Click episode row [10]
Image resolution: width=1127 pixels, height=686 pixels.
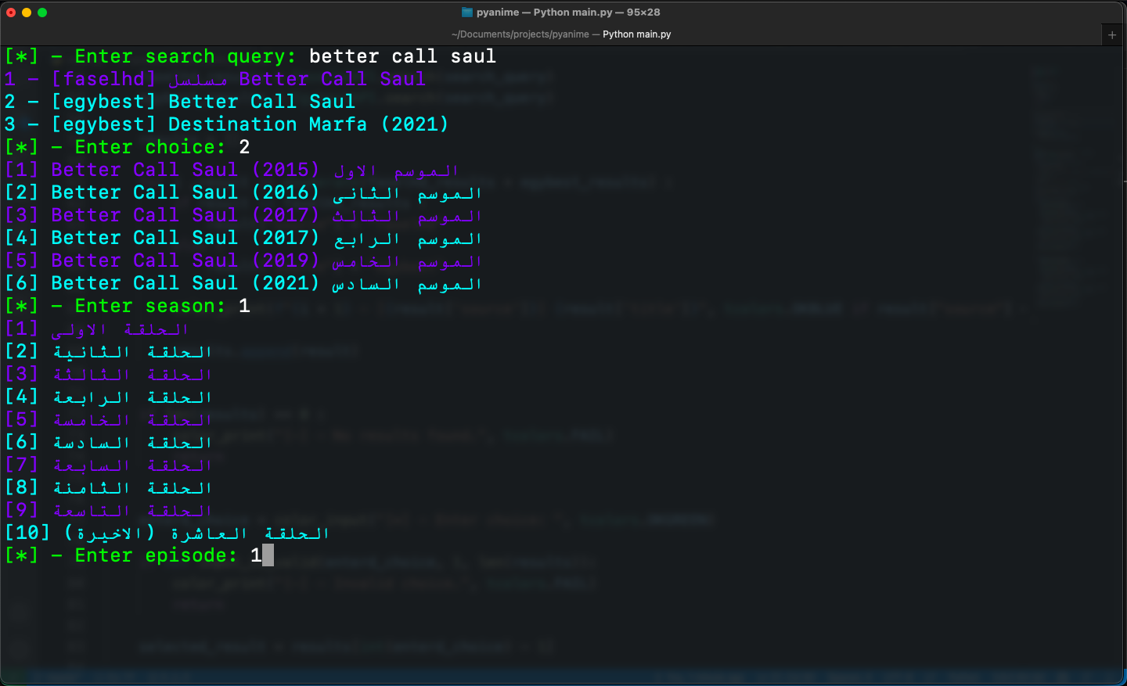point(167,533)
